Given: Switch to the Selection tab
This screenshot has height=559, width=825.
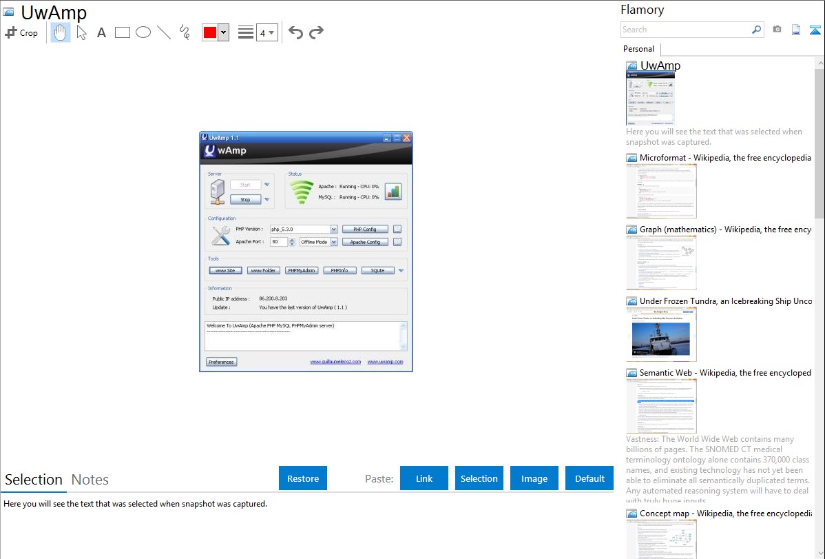Looking at the screenshot, I should (34, 480).
